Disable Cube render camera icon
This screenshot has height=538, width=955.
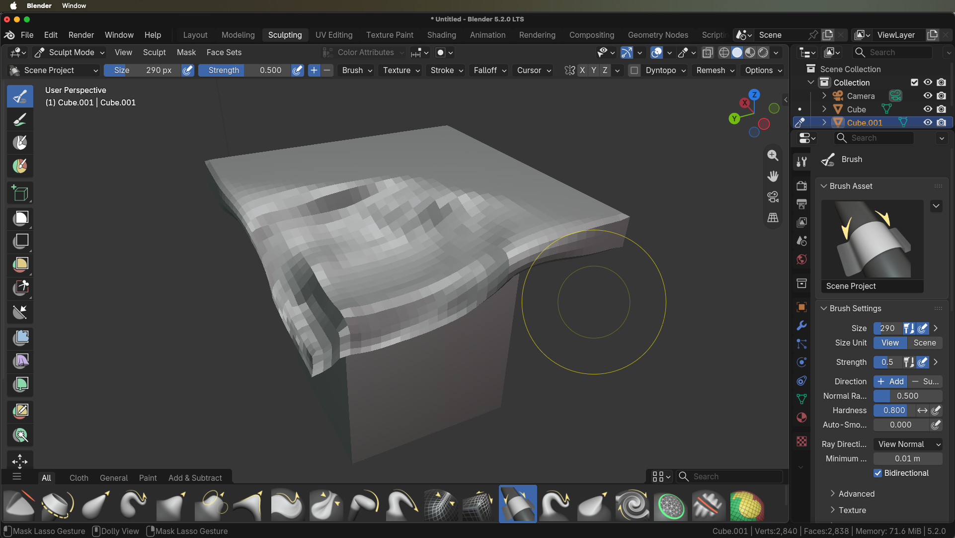(941, 109)
